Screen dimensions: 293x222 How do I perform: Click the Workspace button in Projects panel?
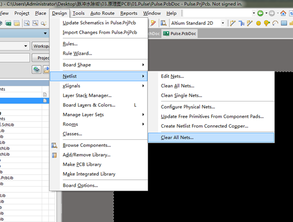pyautogui.click(x=41, y=46)
